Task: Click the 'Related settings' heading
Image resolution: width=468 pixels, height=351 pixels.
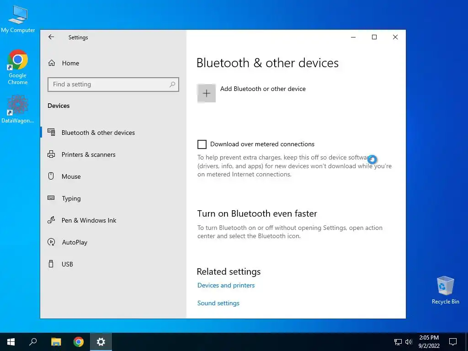Action: [229, 271]
